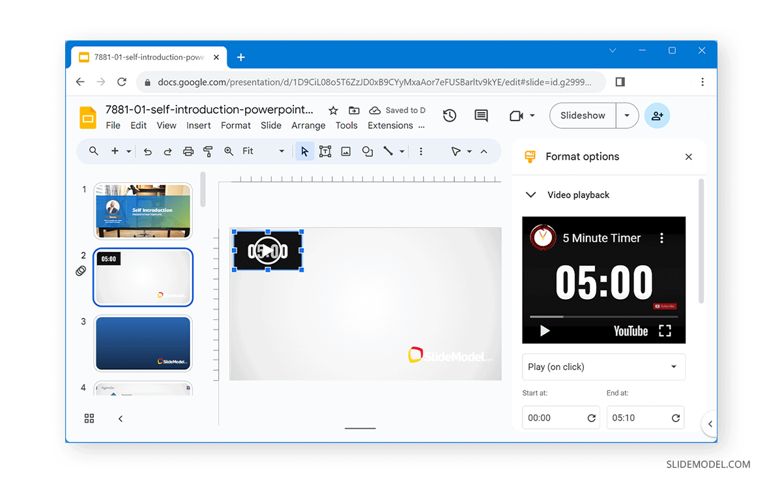The image size is (782, 484).
Task: Select the line tool icon
Action: tap(388, 151)
